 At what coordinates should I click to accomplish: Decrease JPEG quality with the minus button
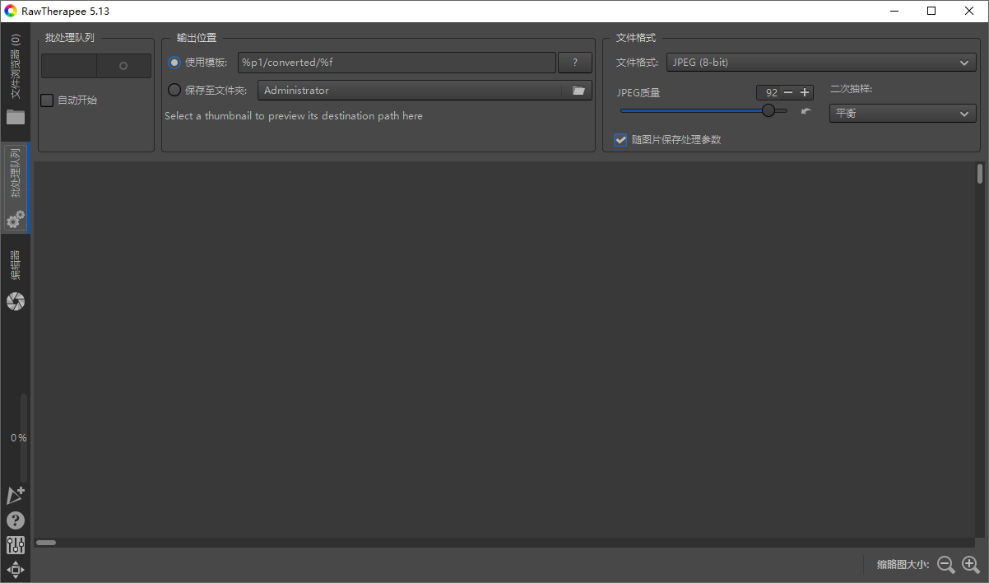[x=789, y=92]
